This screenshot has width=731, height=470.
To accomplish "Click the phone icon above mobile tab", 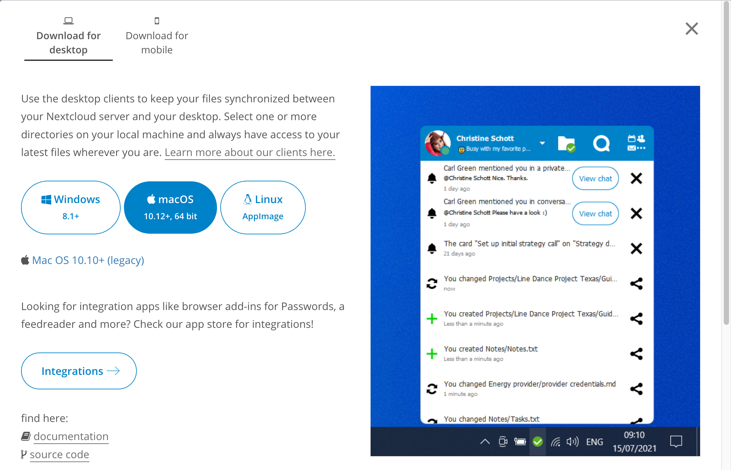I will tap(157, 21).
